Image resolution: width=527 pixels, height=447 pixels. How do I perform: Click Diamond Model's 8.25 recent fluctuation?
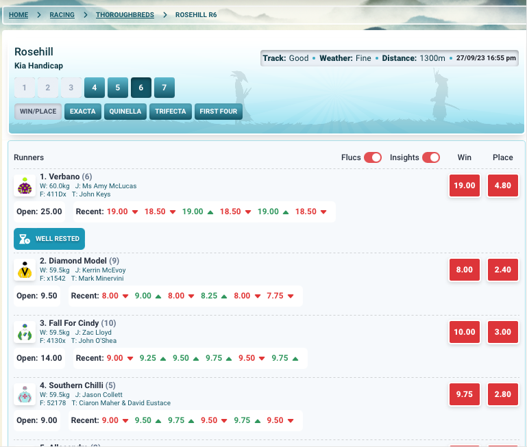click(209, 296)
